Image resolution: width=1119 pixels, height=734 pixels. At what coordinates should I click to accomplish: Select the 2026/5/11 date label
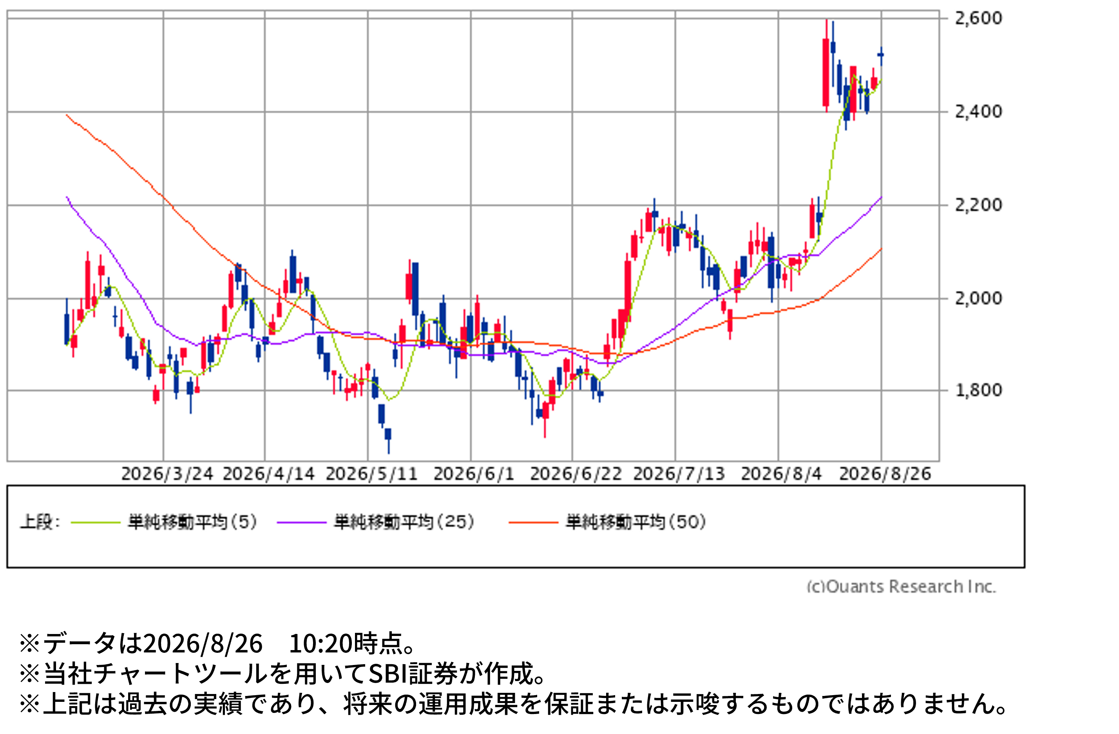(371, 474)
